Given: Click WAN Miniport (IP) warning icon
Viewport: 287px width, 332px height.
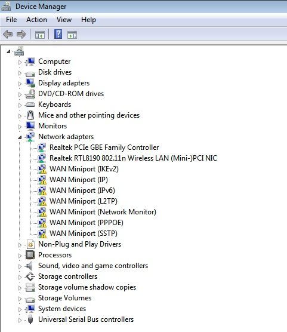Looking at the screenshot, I should coord(42,180).
